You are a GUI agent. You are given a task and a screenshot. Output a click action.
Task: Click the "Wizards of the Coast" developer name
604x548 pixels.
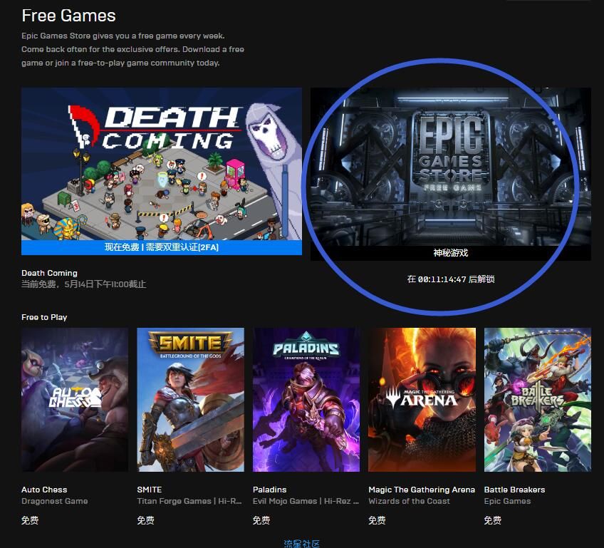coord(409,501)
